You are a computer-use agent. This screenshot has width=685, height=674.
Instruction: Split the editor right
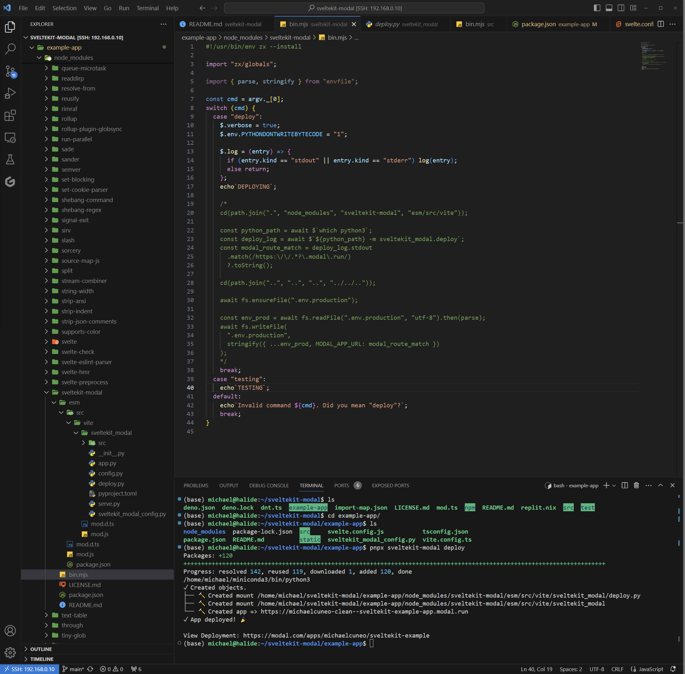(x=661, y=24)
